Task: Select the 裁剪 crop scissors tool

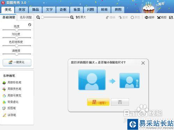Action: [x=162, y=17]
